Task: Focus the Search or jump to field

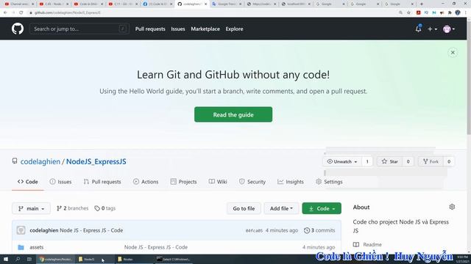Action: [79, 29]
